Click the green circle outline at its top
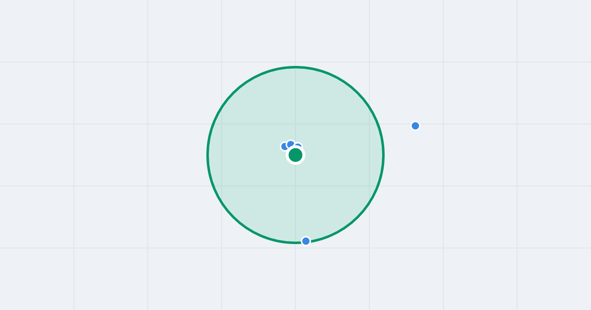This screenshot has height=310, width=591. 295,67
